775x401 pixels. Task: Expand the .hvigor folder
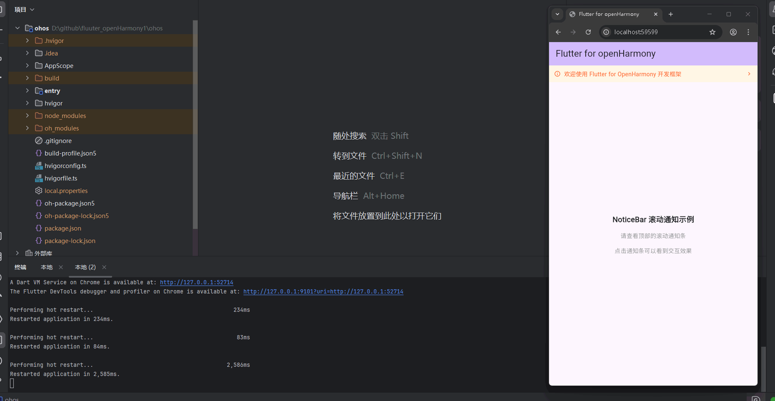pyautogui.click(x=27, y=40)
